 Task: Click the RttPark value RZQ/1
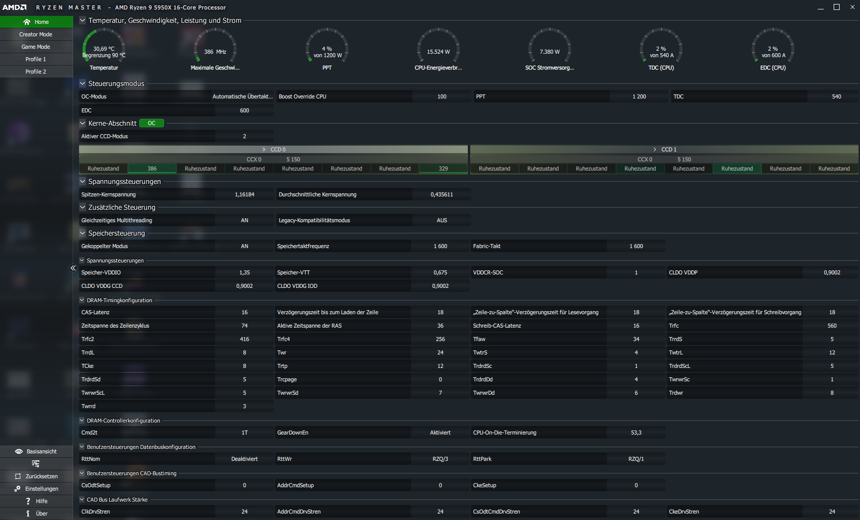point(636,459)
